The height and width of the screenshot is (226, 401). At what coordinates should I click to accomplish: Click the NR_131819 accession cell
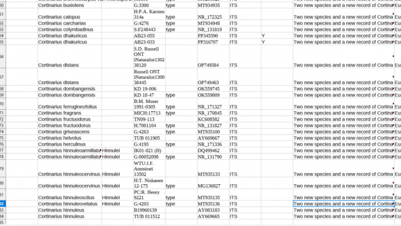pos(213,29)
